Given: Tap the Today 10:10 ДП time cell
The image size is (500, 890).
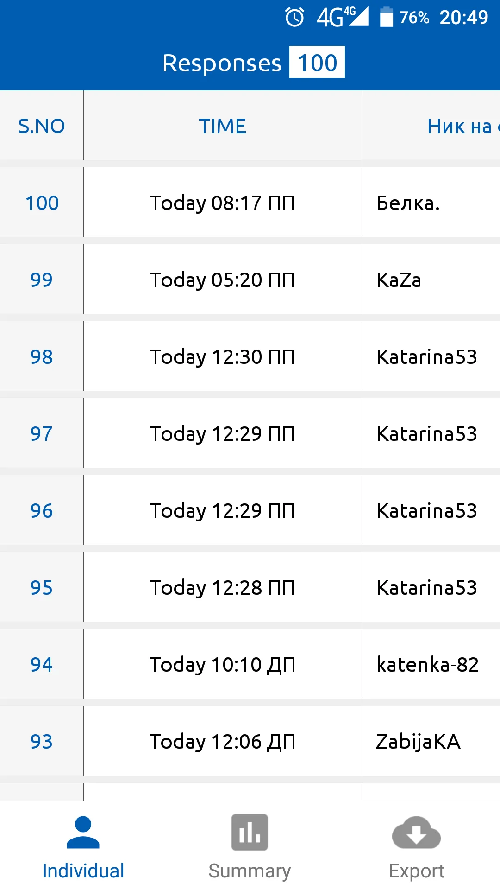Looking at the screenshot, I should point(222,665).
